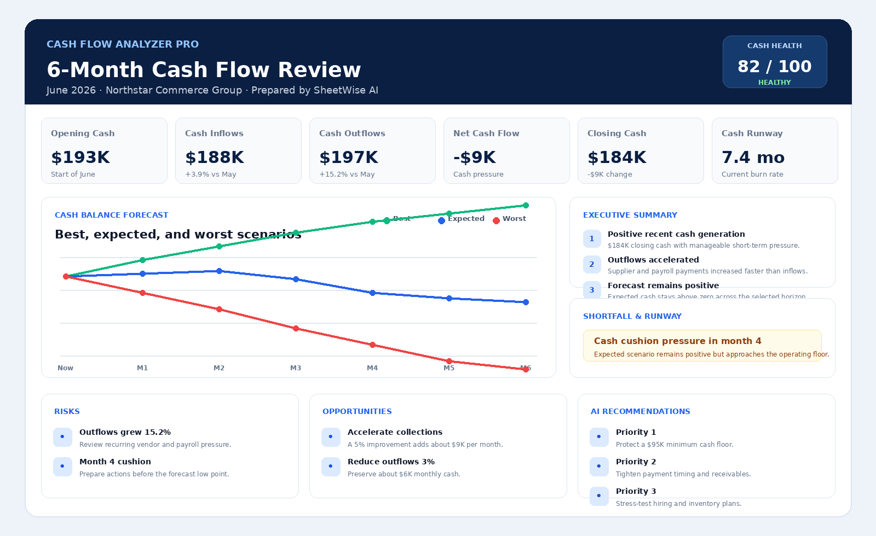
Task: Click the Worst line point at M3
Action: (x=296, y=329)
